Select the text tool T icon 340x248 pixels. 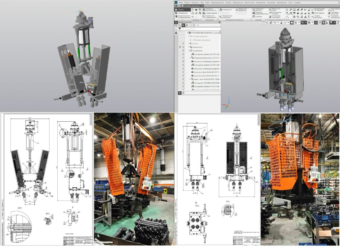click(309, 17)
